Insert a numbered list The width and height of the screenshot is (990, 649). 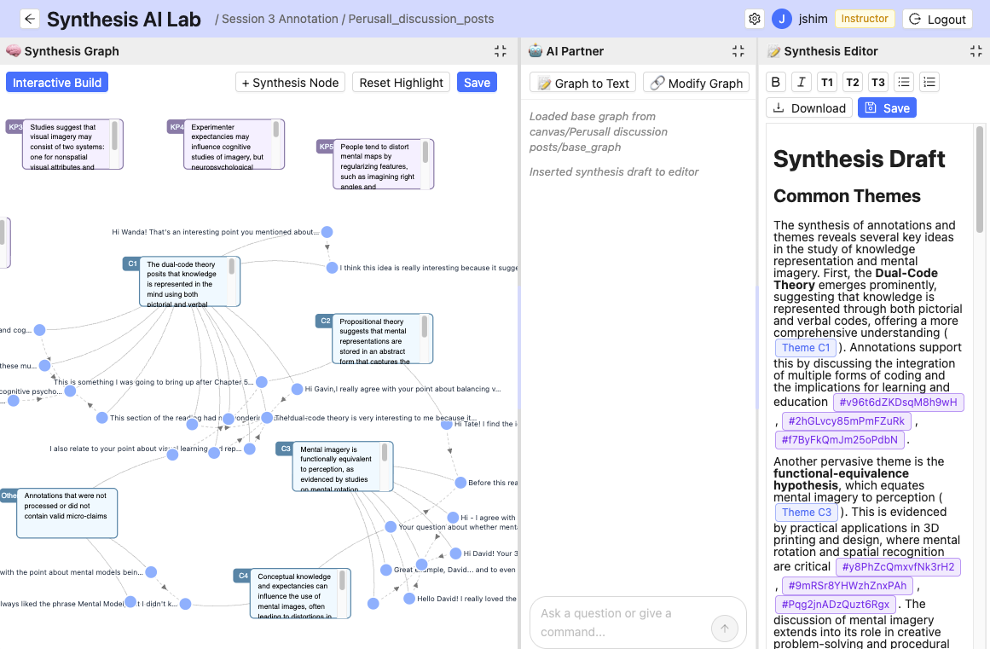coord(929,82)
